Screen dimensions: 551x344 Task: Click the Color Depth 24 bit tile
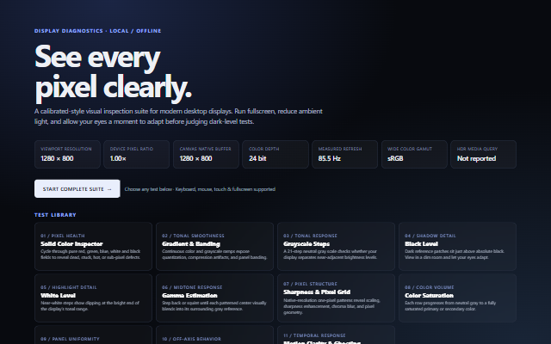pyautogui.click(x=275, y=155)
